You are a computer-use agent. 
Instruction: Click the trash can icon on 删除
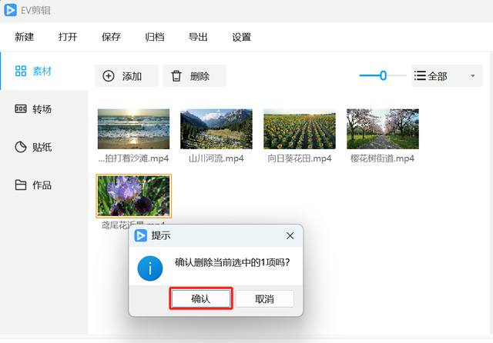(x=176, y=76)
